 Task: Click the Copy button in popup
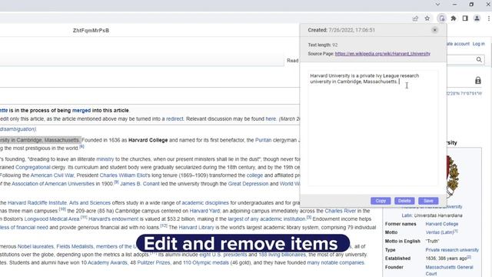(381, 201)
